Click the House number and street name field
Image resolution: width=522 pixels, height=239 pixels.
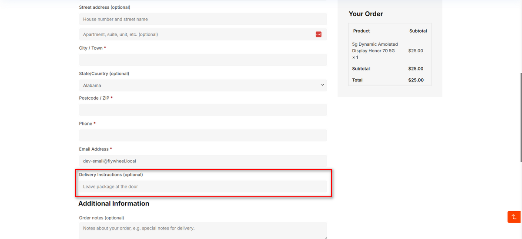(x=203, y=19)
